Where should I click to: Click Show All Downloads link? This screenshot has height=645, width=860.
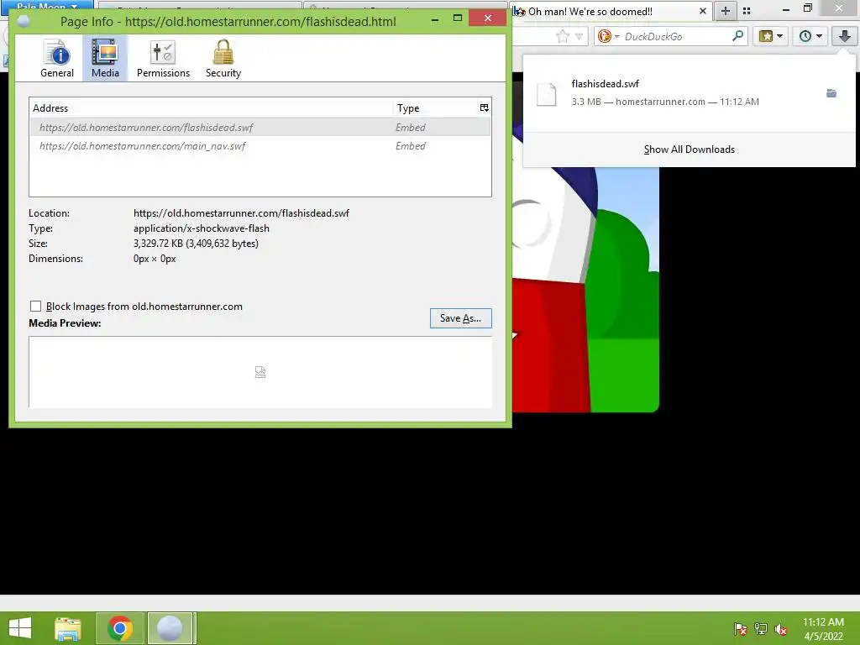[689, 149]
